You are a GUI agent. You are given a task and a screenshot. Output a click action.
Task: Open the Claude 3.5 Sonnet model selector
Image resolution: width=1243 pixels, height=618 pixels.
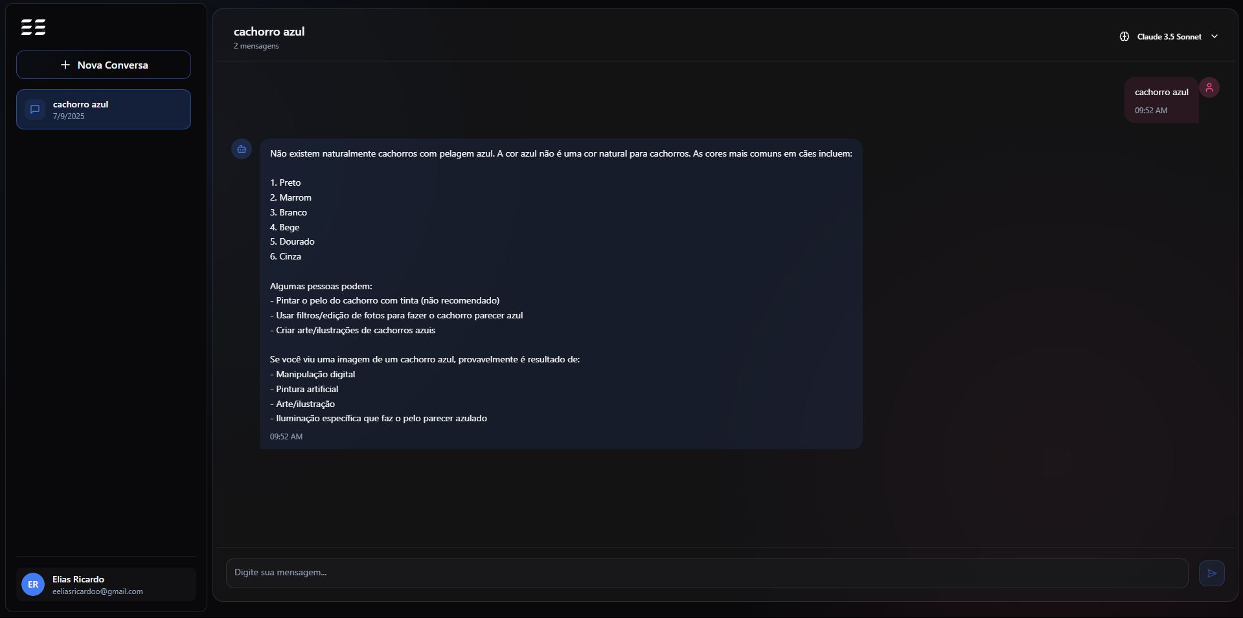1169,37
